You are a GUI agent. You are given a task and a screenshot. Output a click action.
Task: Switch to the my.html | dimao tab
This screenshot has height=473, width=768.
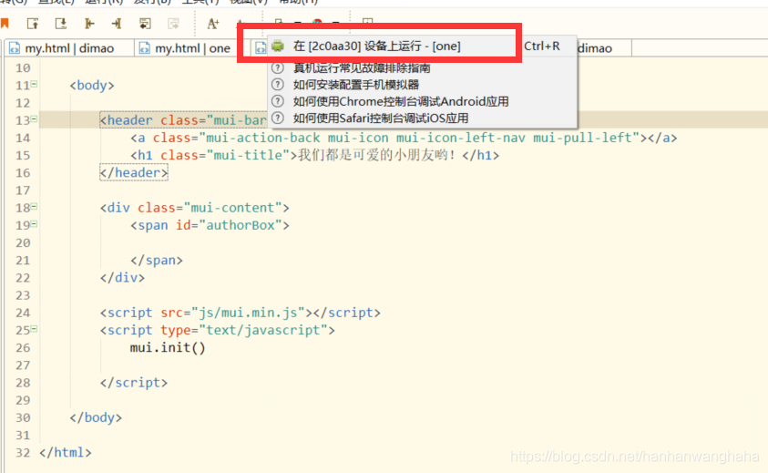click(x=69, y=48)
